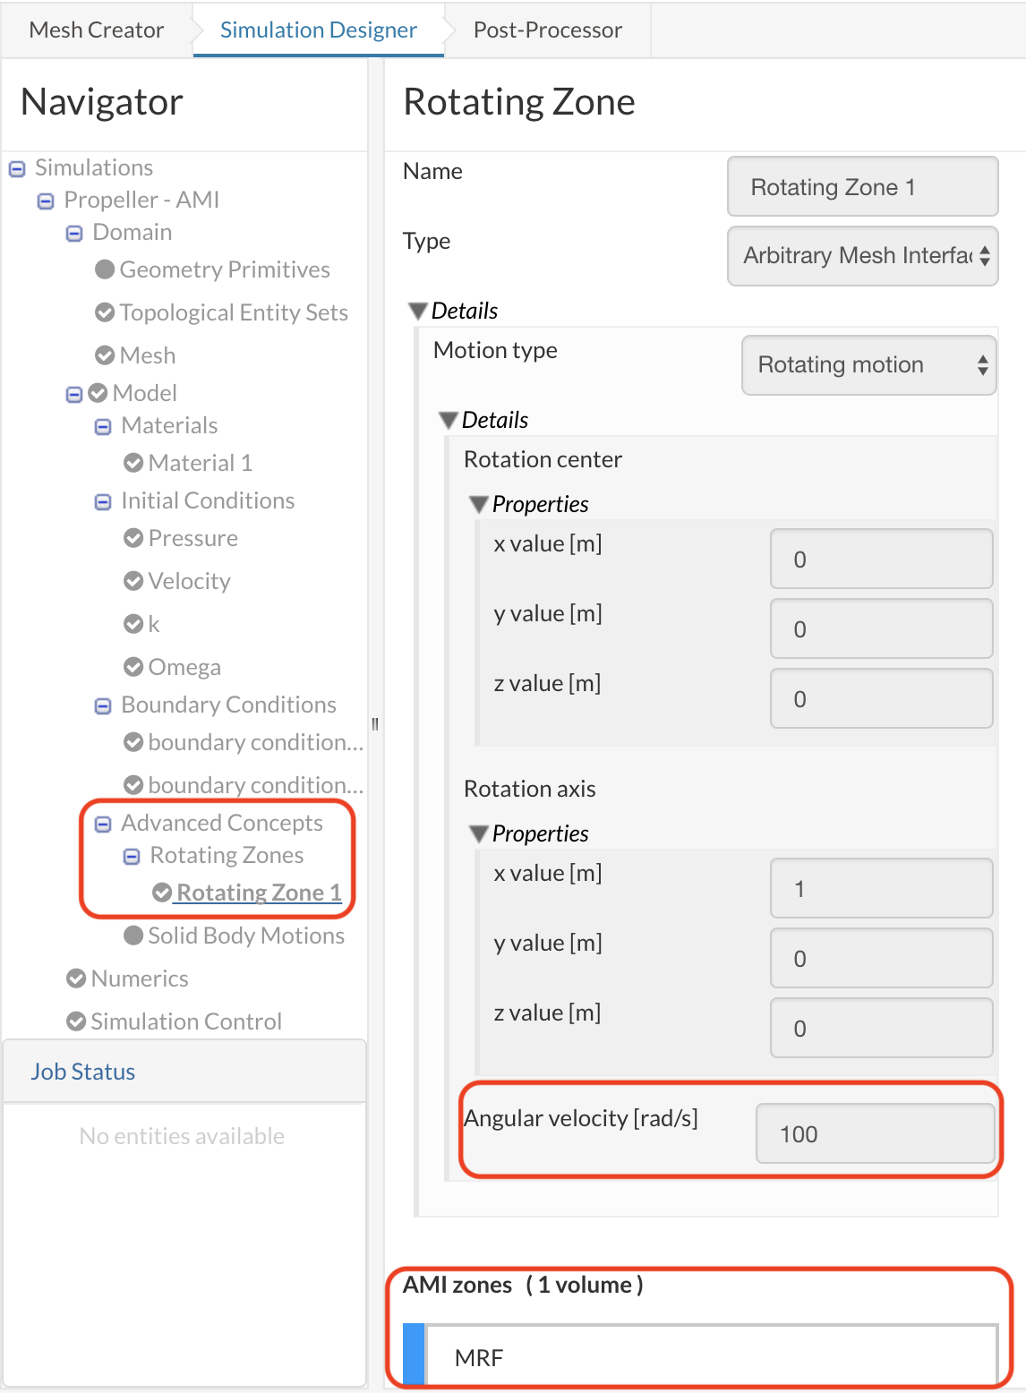
Task: Open the Job Status link
Action: tap(83, 1072)
